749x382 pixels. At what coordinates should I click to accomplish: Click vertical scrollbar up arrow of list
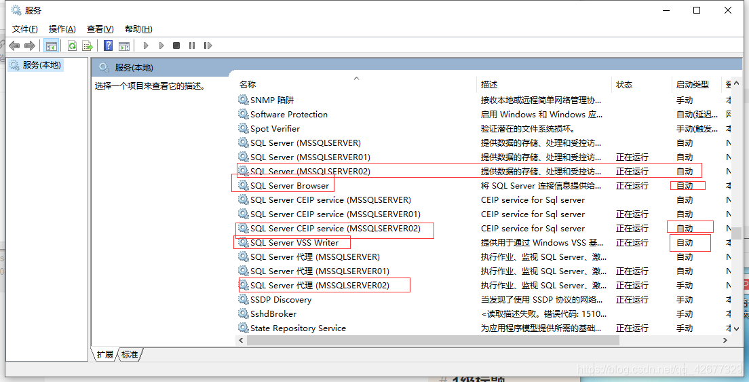point(737,83)
